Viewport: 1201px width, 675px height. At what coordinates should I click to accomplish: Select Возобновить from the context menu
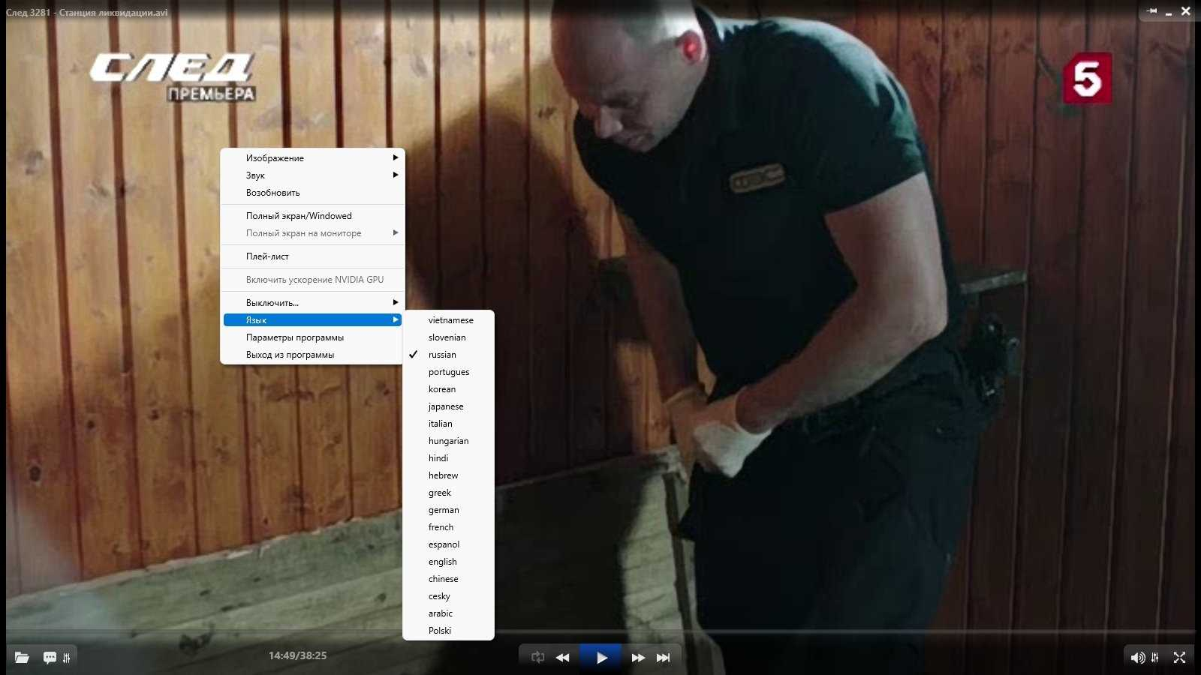312,193
